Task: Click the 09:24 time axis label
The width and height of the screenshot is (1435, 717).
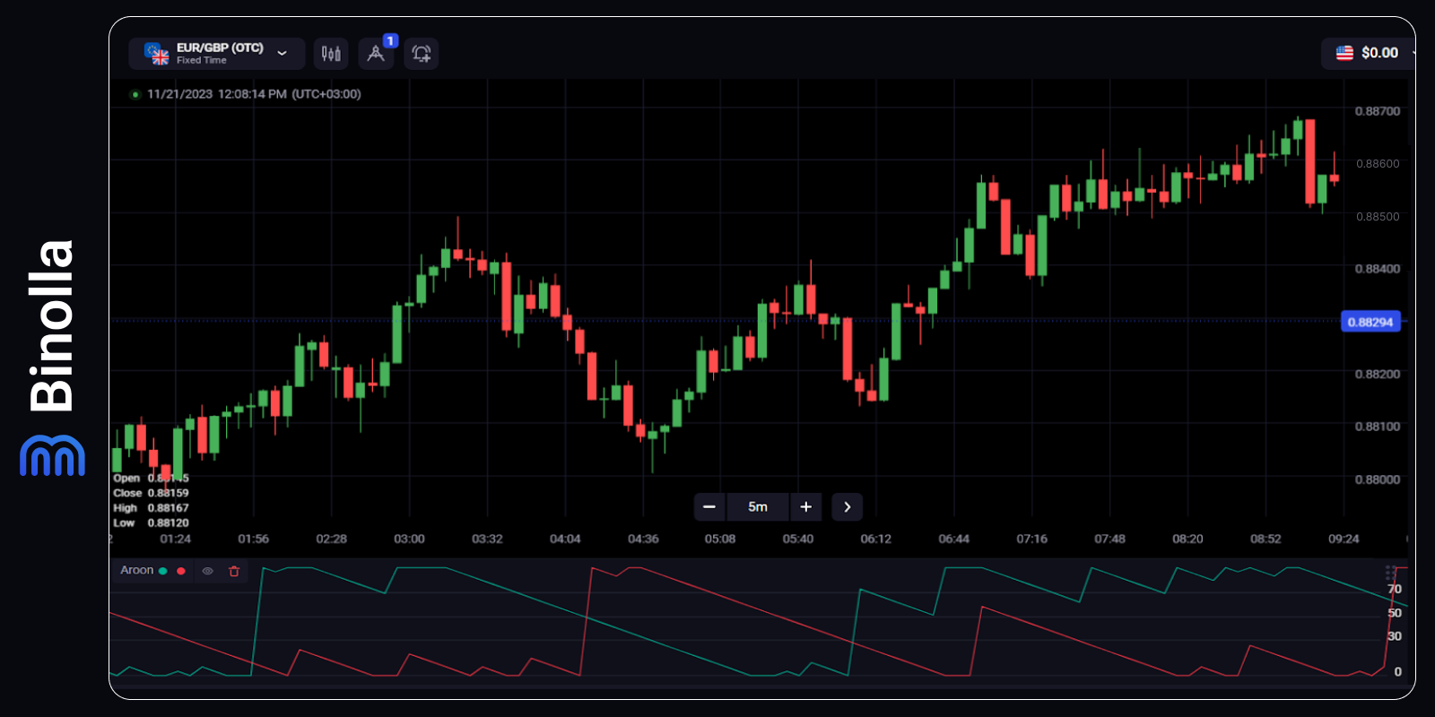Action: click(1344, 539)
